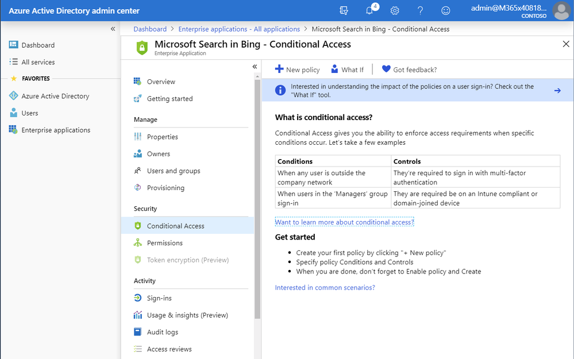Screen dimensions: 574x359
Task: Open the notifications bell
Action: coord(369,10)
